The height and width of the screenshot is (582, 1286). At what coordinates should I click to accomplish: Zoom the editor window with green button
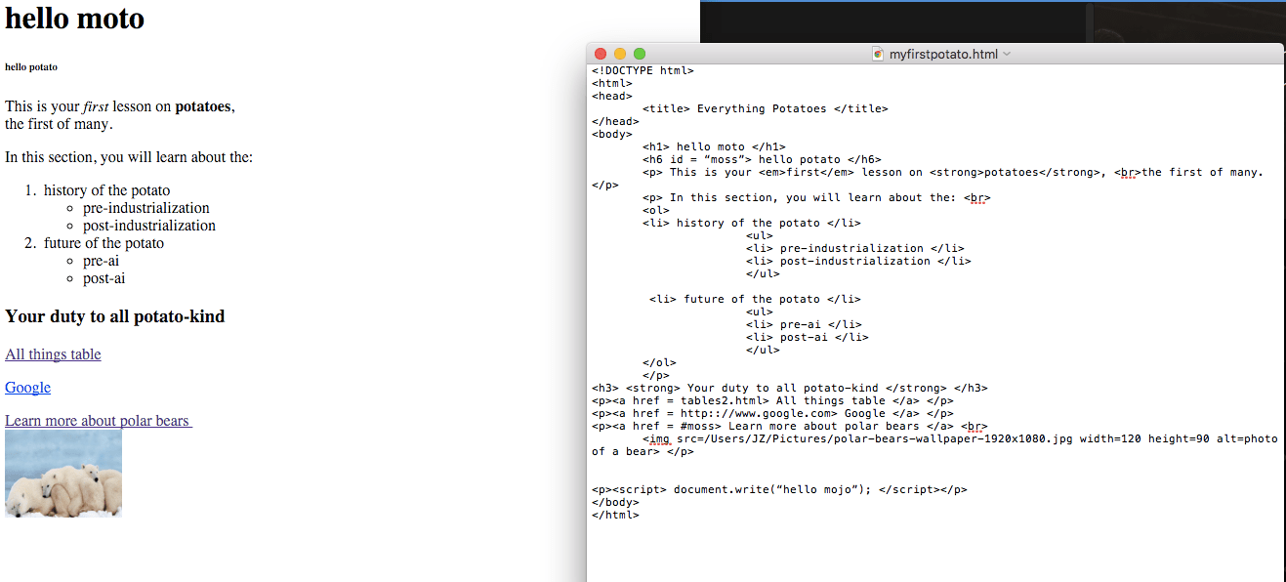640,54
